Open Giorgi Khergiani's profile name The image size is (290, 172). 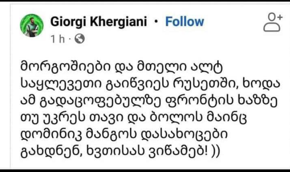pos(99,22)
